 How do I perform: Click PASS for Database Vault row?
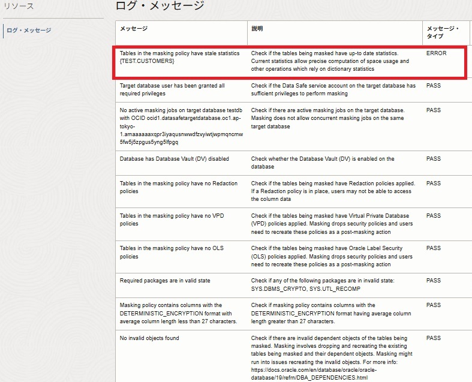(x=434, y=159)
